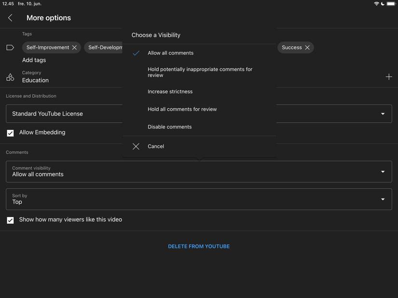Click DELETE FROM YOUTUBE
This screenshot has height=298, width=398.
click(x=198, y=246)
